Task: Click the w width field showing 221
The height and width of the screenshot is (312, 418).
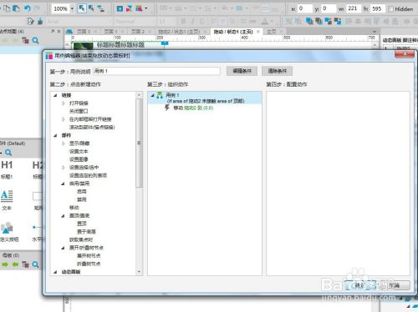Action: (354, 8)
